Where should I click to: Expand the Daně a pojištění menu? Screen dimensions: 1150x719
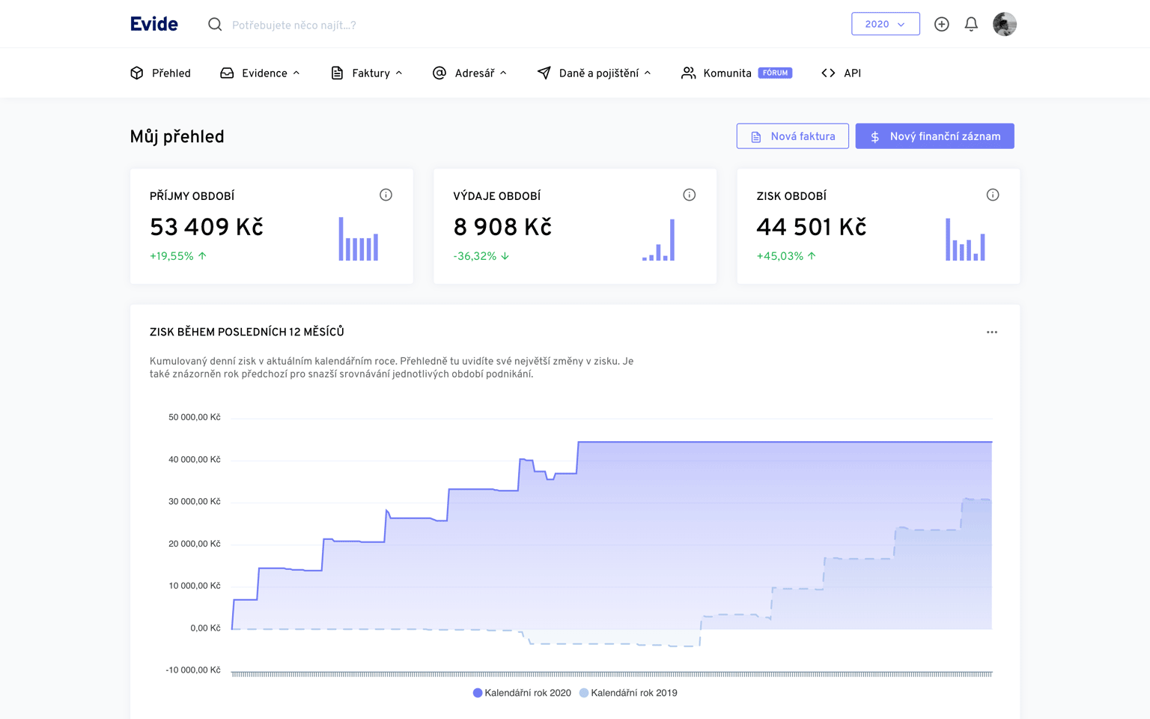tap(594, 73)
